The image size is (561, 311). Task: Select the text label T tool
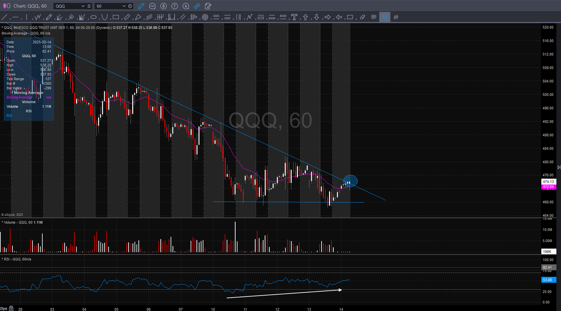coord(294,17)
